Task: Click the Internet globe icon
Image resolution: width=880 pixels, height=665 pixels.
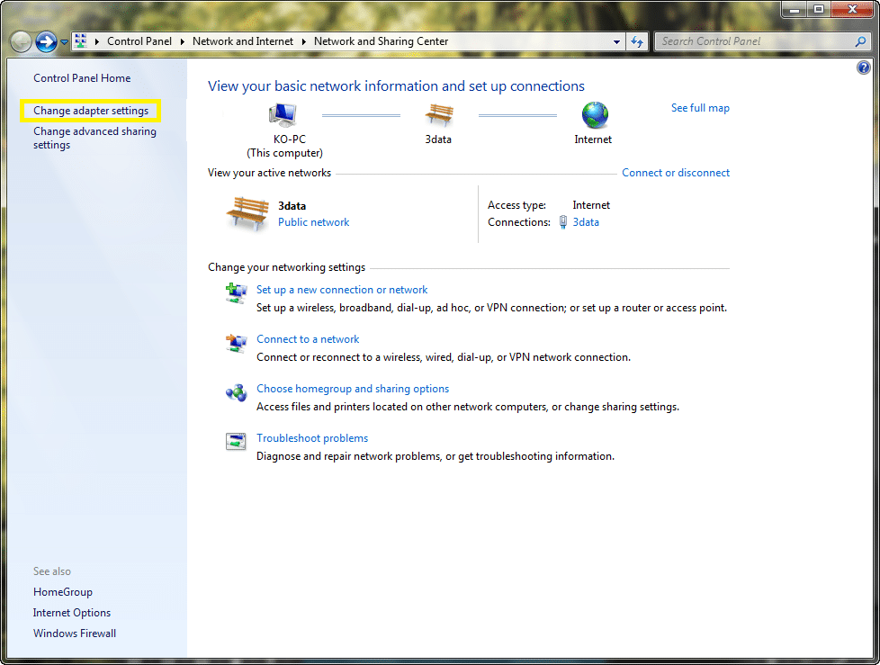Action: [594, 115]
